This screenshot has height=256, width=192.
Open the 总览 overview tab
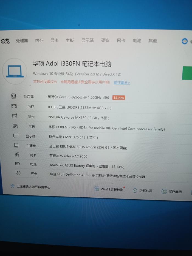[5, 41]
